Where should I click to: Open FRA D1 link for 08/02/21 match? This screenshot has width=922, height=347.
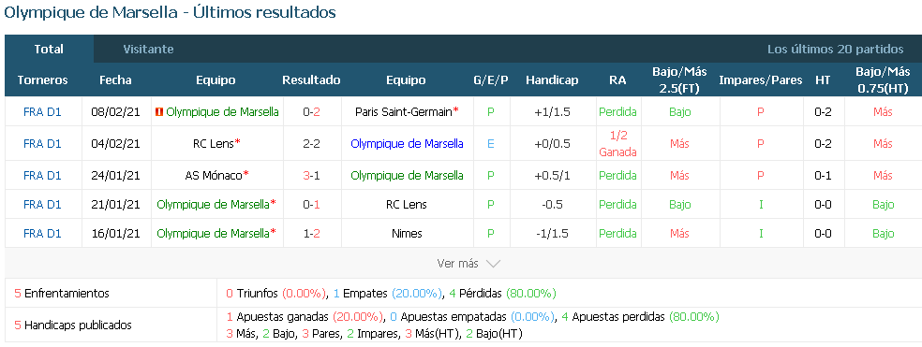pos(42,111)
